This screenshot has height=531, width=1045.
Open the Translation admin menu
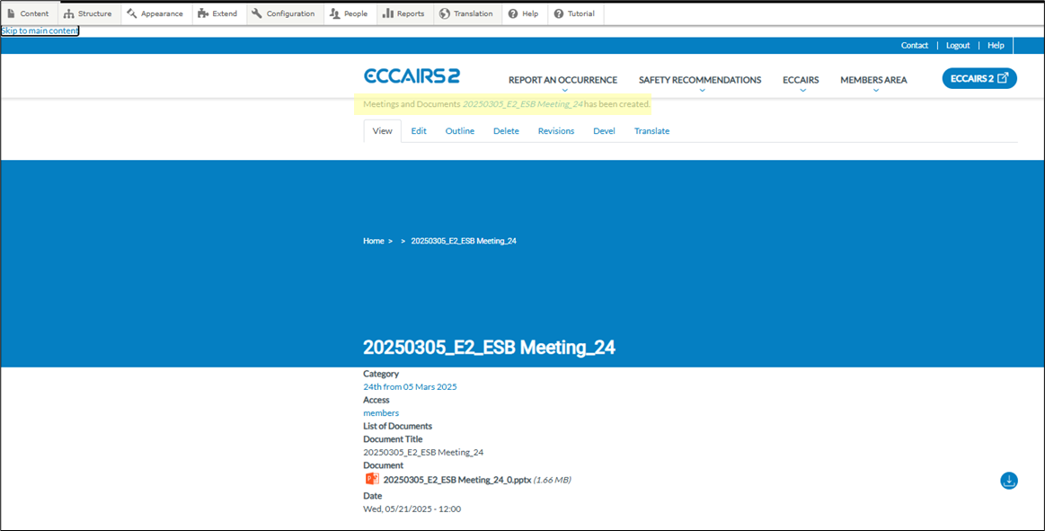point(466,13)
